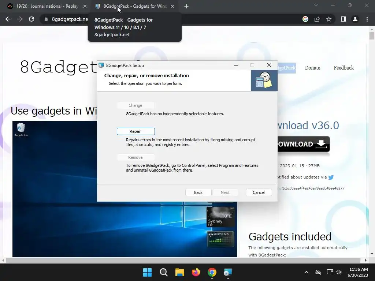The image size is (375, 281).
Task: Launch Firefox from the taskbar
Action: pos(196,272)
